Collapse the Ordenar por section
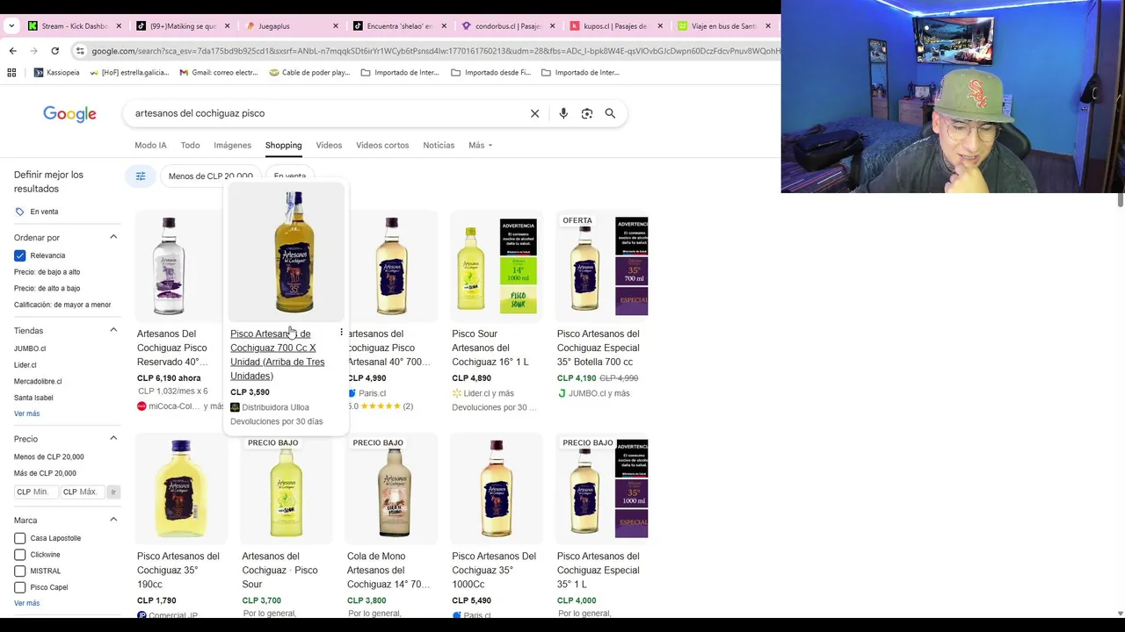 click(113, 237)
